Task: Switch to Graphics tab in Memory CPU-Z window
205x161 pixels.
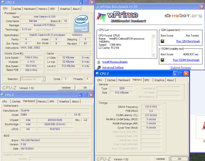Action: pyautogui.click(x=159, y=80)
